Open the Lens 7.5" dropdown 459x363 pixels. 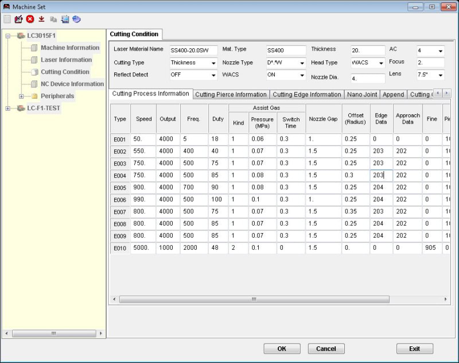[440, 75]
